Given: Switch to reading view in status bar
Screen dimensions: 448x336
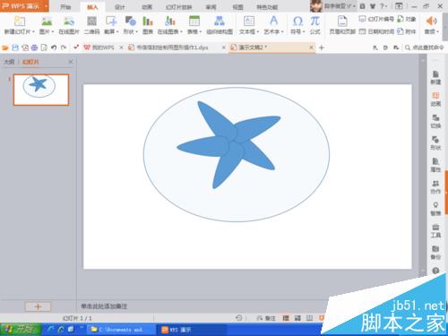Looking at the screenshot, I should [310, 318].
